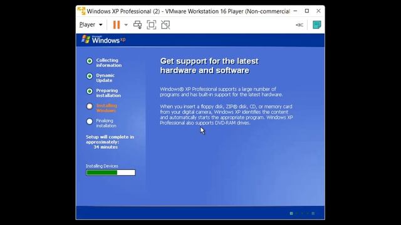Enter full screen mode
The image size is (401, 225).
[152, 25]
